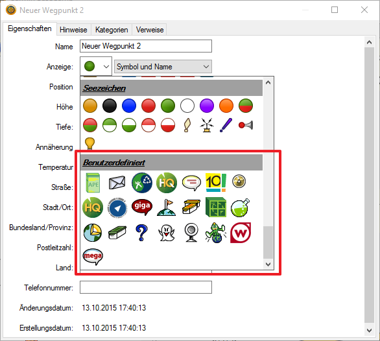Screen dimensions: 380x341
Task: Choose the speech bubble event symbol
Action: click(x=191, y=183)
